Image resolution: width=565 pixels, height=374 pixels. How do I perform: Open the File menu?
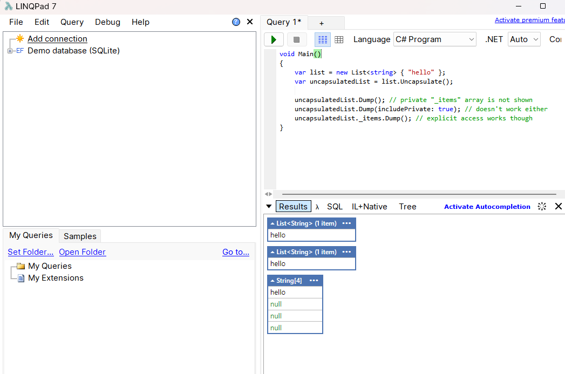(x=16, y=22)
